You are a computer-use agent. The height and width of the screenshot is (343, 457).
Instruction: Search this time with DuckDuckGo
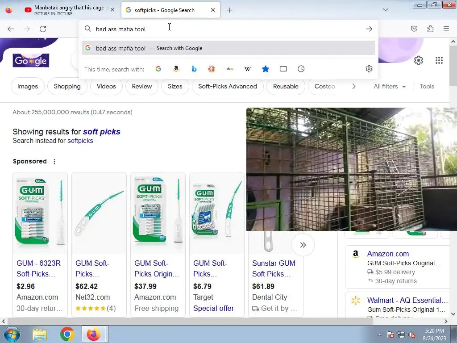(212, 69)
